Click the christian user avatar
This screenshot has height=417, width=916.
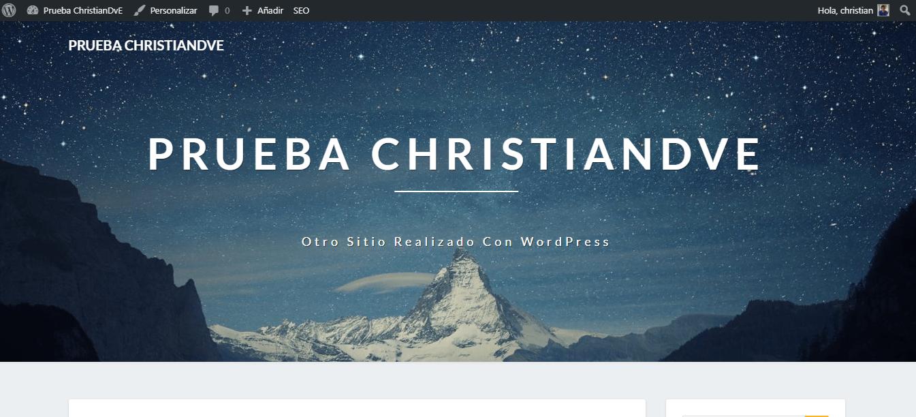coord(883,10)
